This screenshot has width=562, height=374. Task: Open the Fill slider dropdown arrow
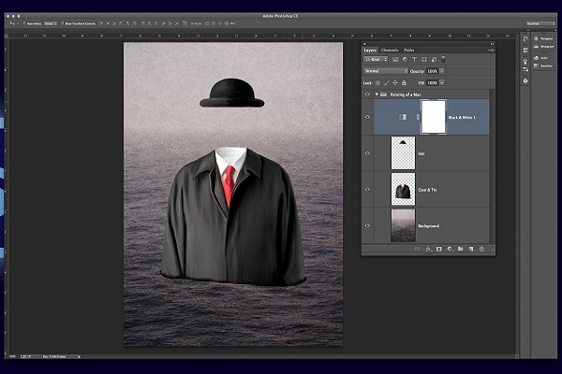tap(442, 82)
